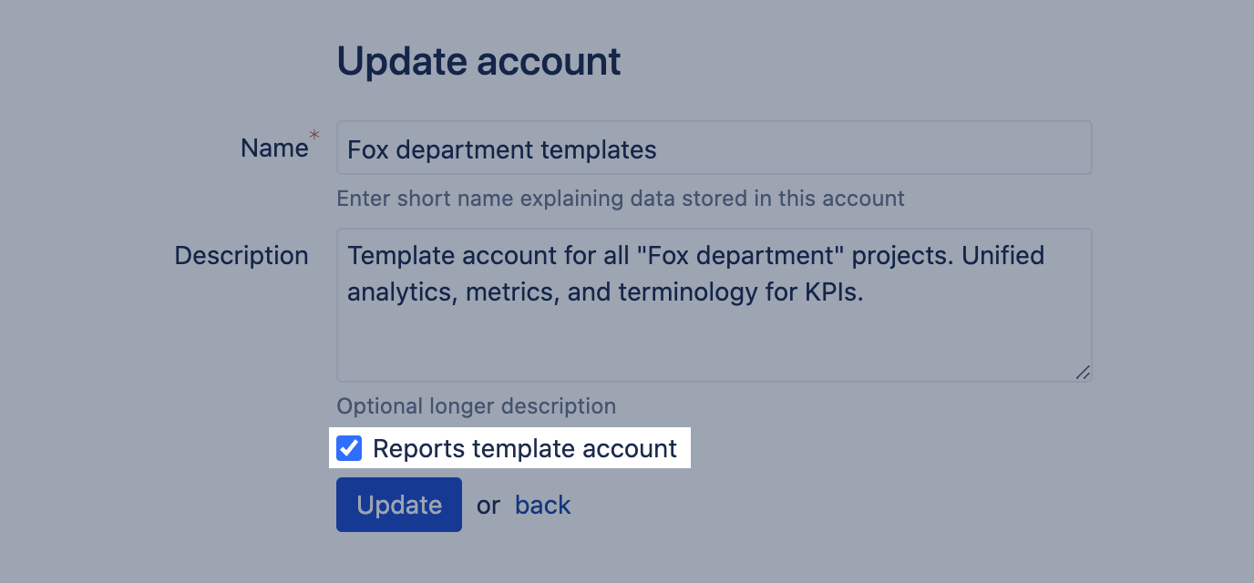
Task: Click the red required asterisk by Name
Action: point(314,136)
